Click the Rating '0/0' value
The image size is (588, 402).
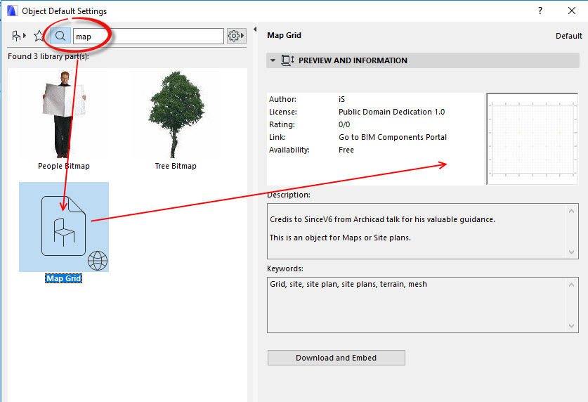coord(344,124)
